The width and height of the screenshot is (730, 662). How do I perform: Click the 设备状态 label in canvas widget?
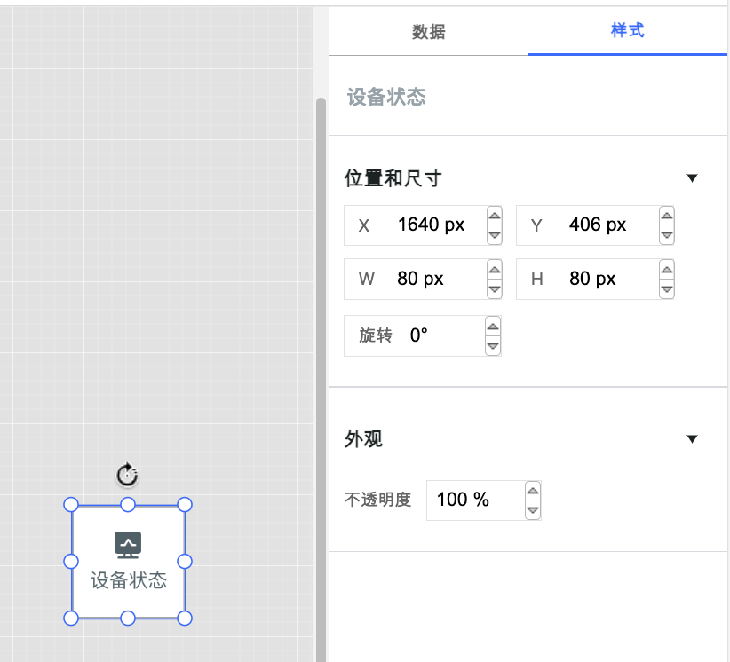coord(129,580)
